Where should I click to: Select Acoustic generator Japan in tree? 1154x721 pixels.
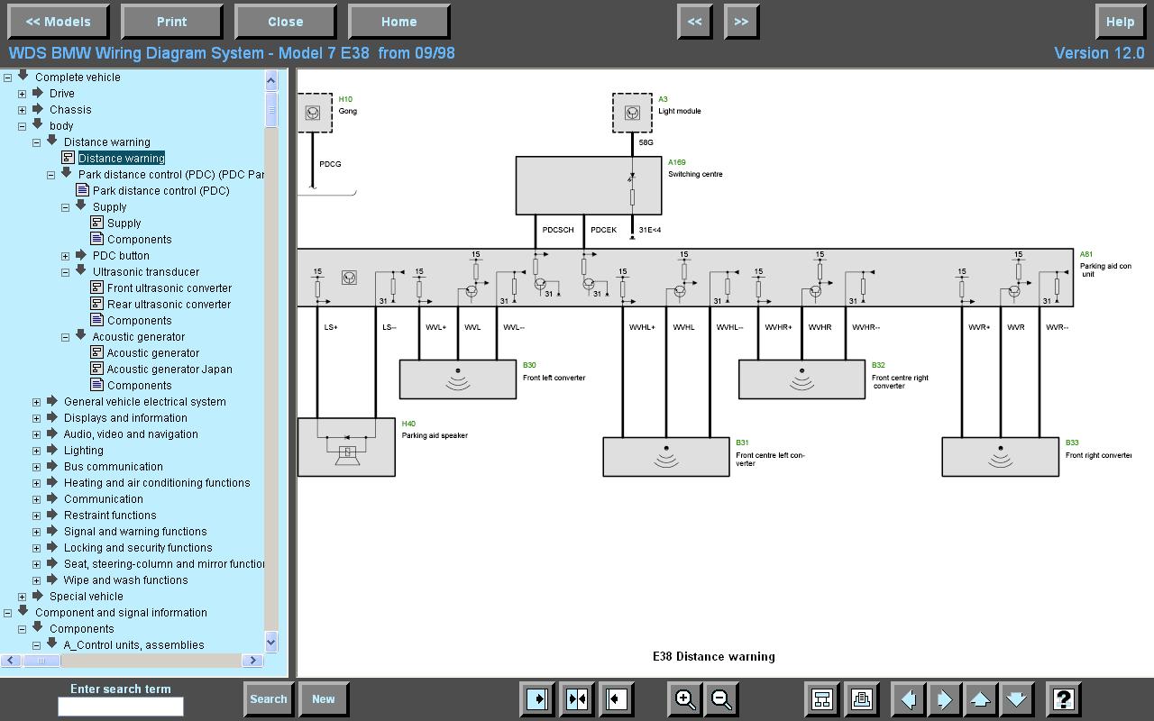click(169, 370)
